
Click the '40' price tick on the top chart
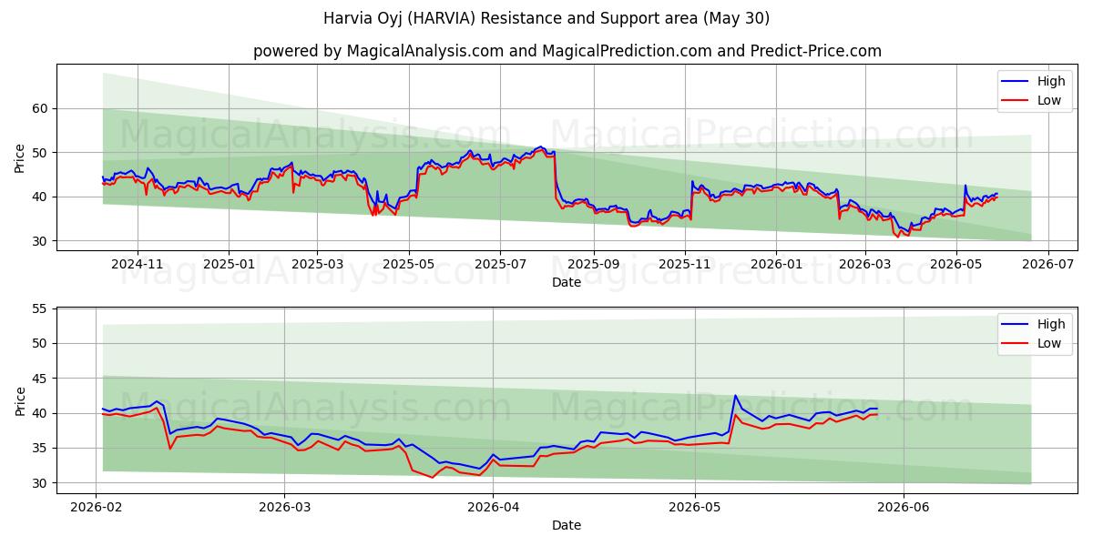42,197
